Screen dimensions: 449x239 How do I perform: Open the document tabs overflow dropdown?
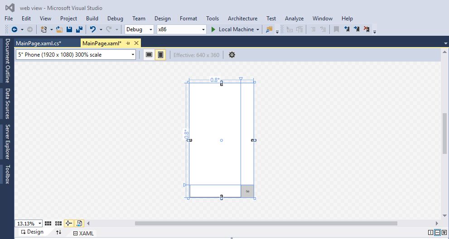tap(445, 43)
